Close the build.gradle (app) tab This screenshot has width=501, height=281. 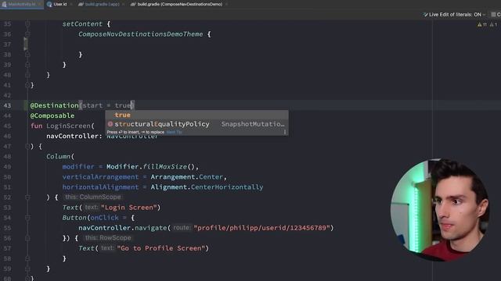point(123,4)
